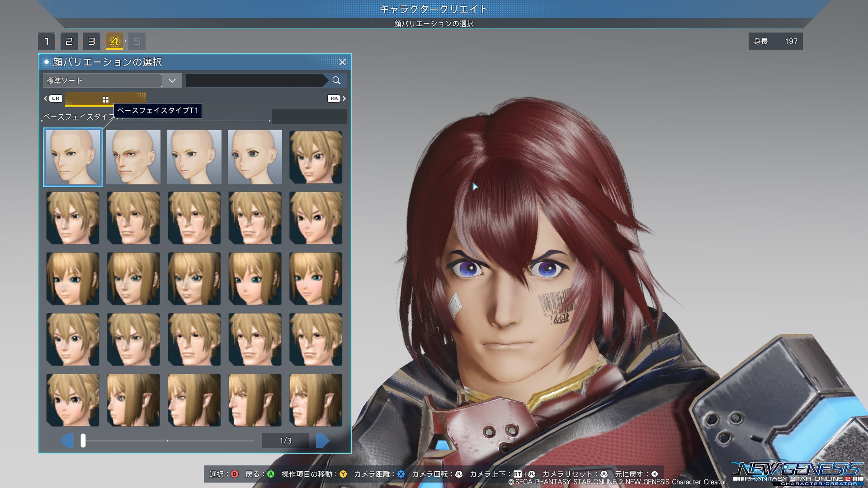The height and width of the screenshot is (488, 868).
Task: Select elf-eared face in bottom-right corner
Action: tap(316, 400)
